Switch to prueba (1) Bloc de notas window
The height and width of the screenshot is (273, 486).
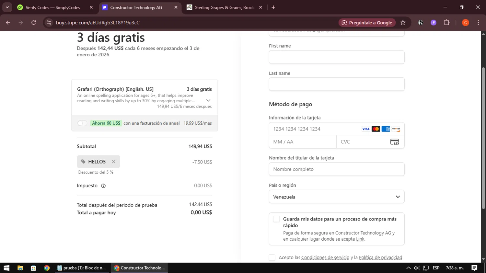82,268
